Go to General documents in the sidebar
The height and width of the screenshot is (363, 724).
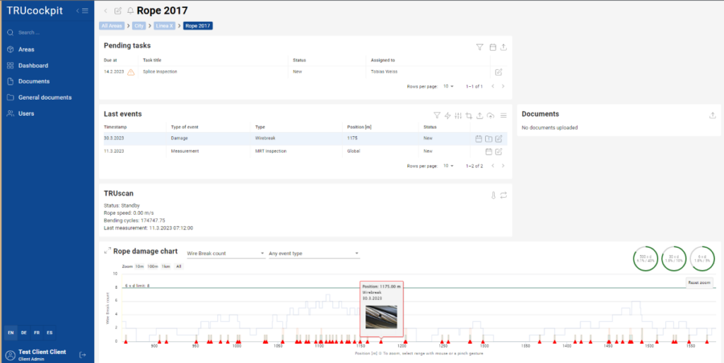tap(45, 97)
